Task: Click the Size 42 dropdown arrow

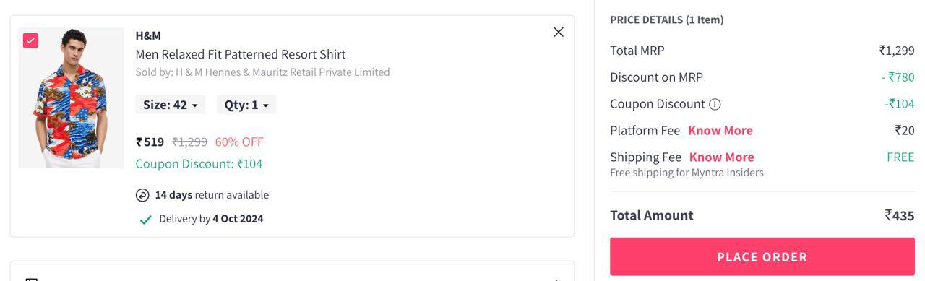Action: pyautogui.click(x=194, y=105)
